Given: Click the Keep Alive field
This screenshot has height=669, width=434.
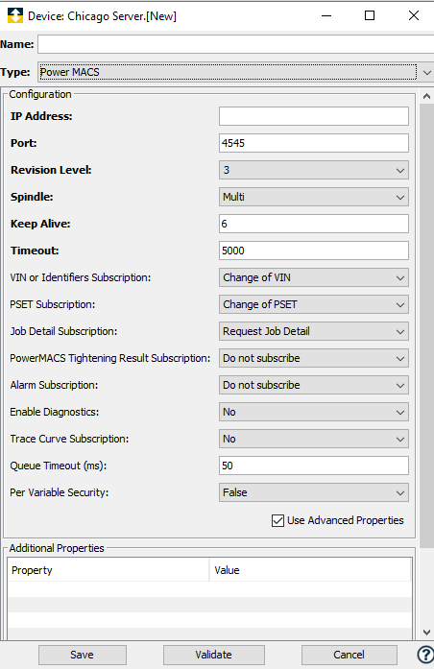Looking at the screenshot, I should point(314,224).
